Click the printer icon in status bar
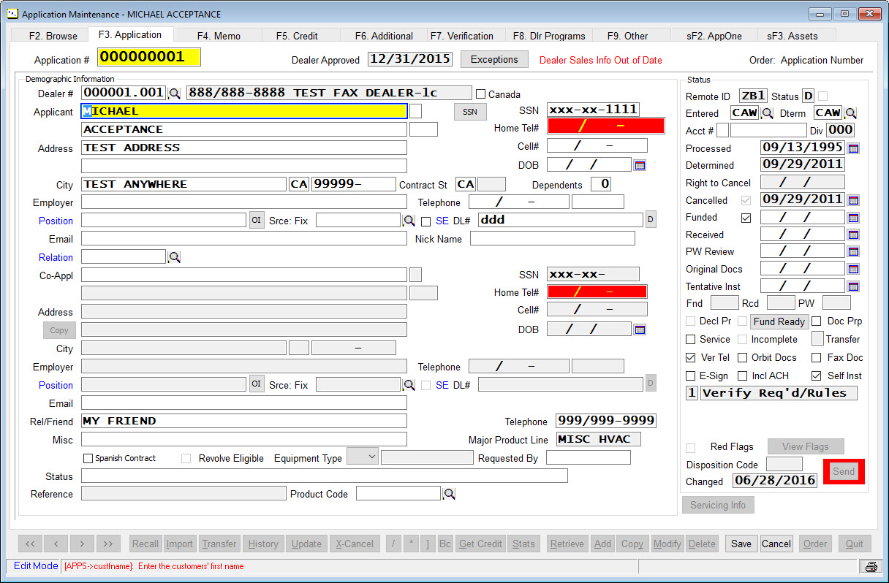Image resolution: width=889 pixels, height=583 pixels. pyautogui.click(x=871, y=567)
